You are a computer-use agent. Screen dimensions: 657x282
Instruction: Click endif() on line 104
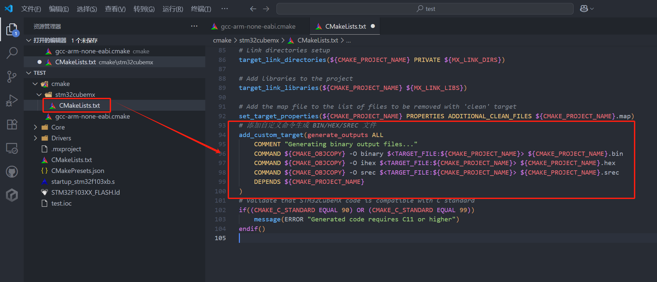pos(252,229)
